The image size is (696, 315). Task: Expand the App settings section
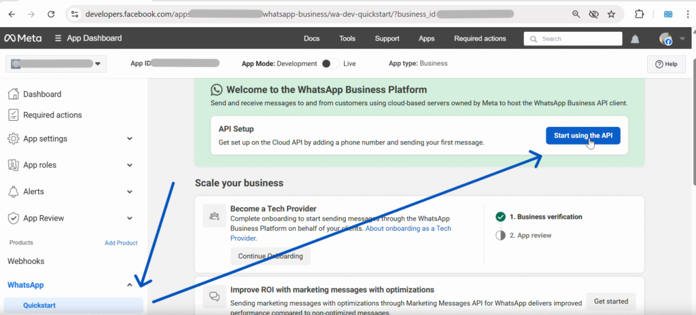click(x=129, y=138)
